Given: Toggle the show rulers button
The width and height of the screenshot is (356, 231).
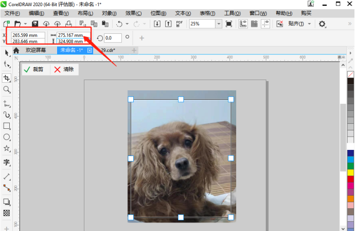Looking at the screenshot, I should pyautogui.click(x=243, y=24).
